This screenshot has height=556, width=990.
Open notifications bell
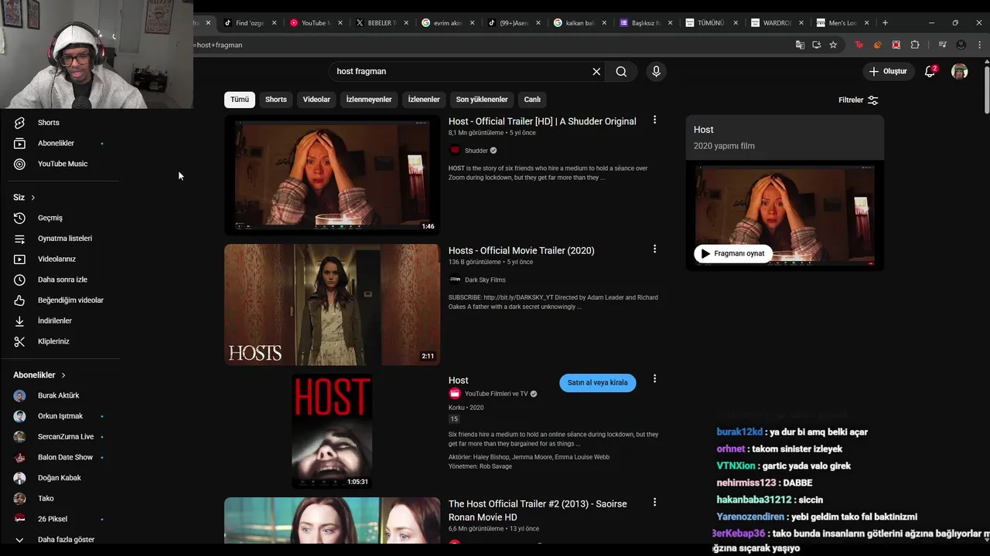point(930,71)
